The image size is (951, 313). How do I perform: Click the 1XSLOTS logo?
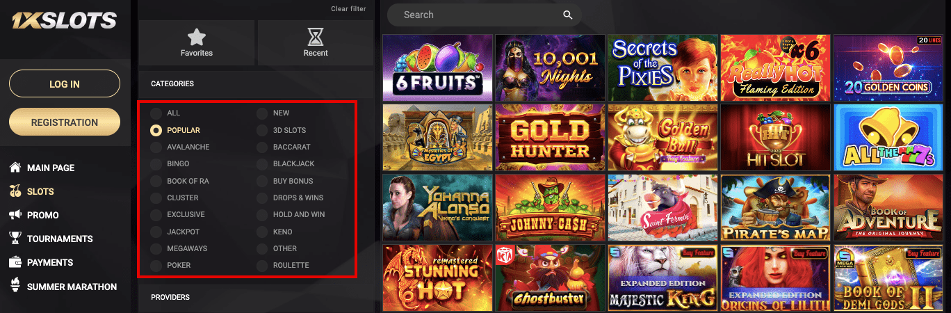[64, 22]
